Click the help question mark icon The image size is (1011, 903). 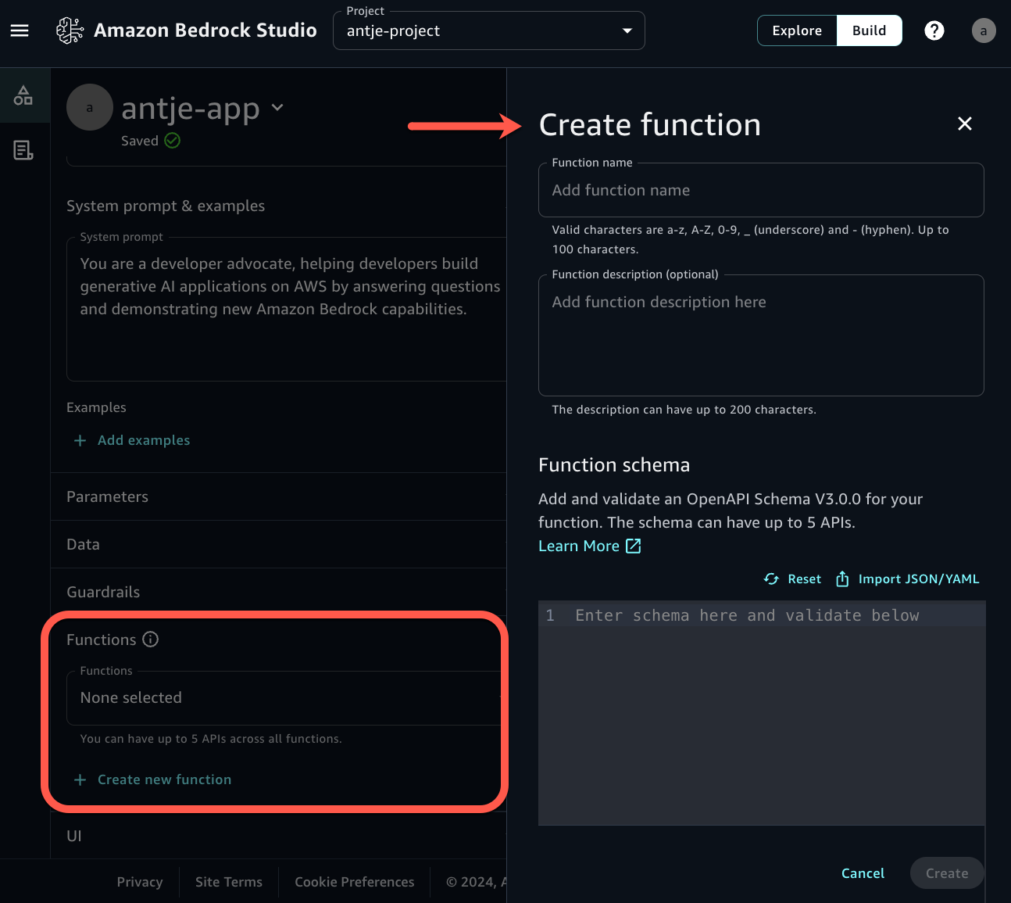pyautogui.click(x=934, y=30)
